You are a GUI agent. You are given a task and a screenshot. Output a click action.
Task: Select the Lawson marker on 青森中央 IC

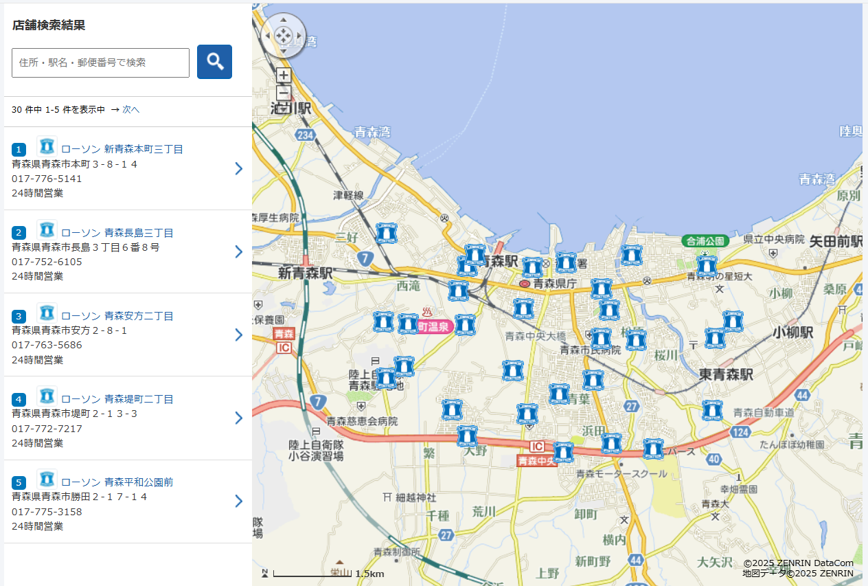[563, 452]
